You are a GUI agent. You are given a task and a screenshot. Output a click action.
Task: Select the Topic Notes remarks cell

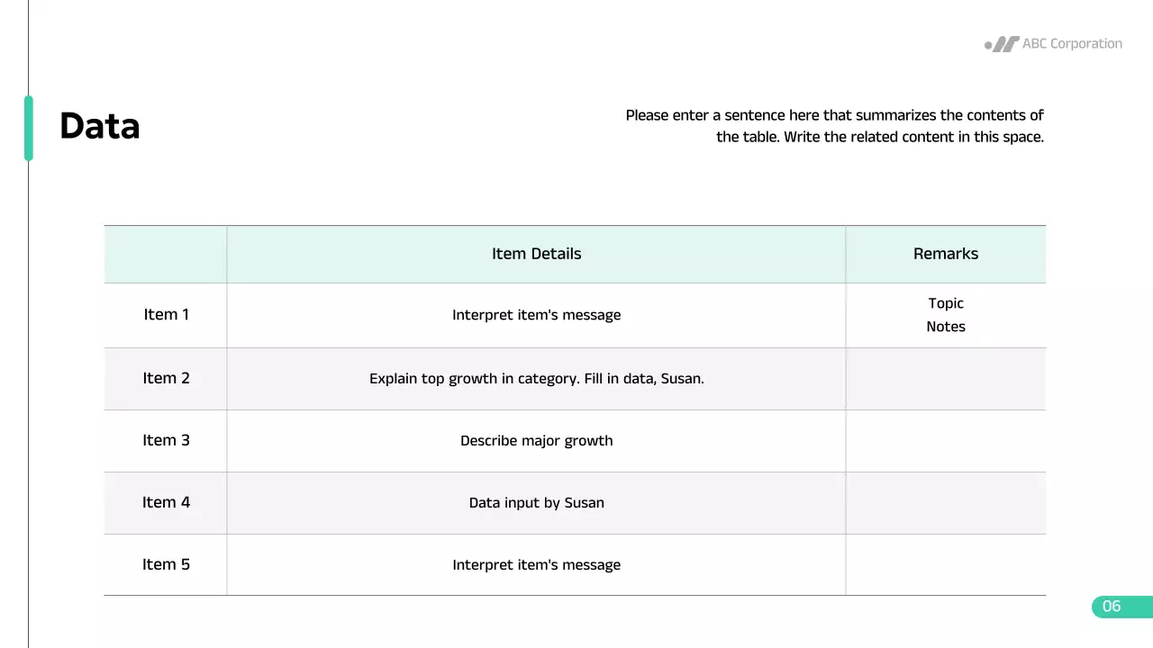point(945,315)
